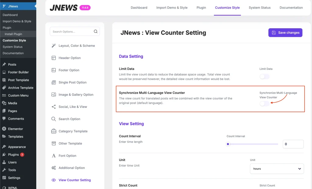Click the Additional Option gears icon
The image size is (312, 189).
tap(54, 168)
